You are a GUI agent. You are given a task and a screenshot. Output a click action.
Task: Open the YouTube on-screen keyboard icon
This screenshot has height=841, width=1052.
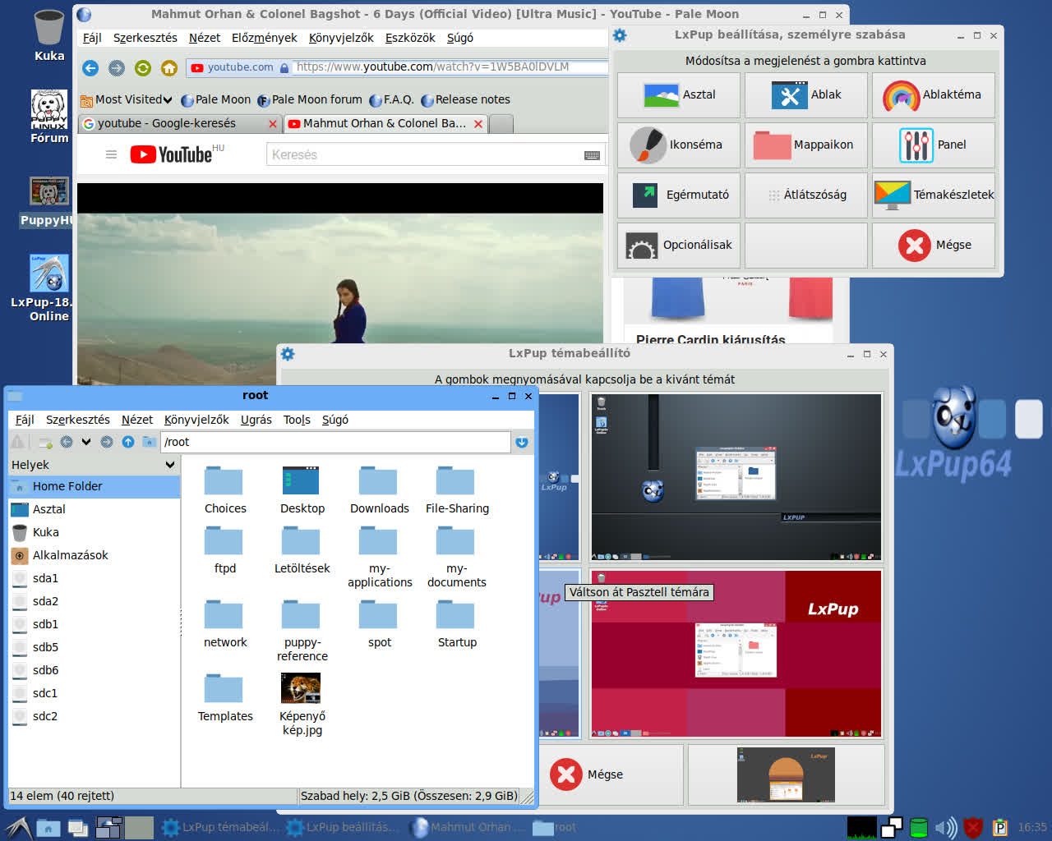592,155
